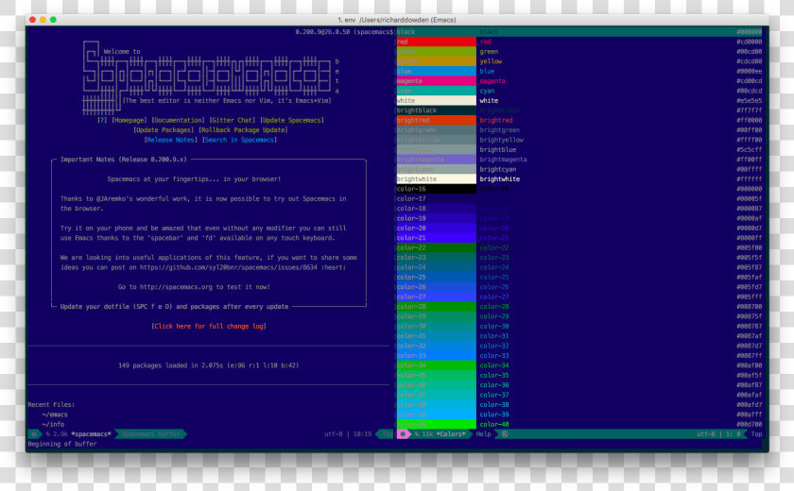
Task: Select the color-21 blue swatch
Action: 436,238
